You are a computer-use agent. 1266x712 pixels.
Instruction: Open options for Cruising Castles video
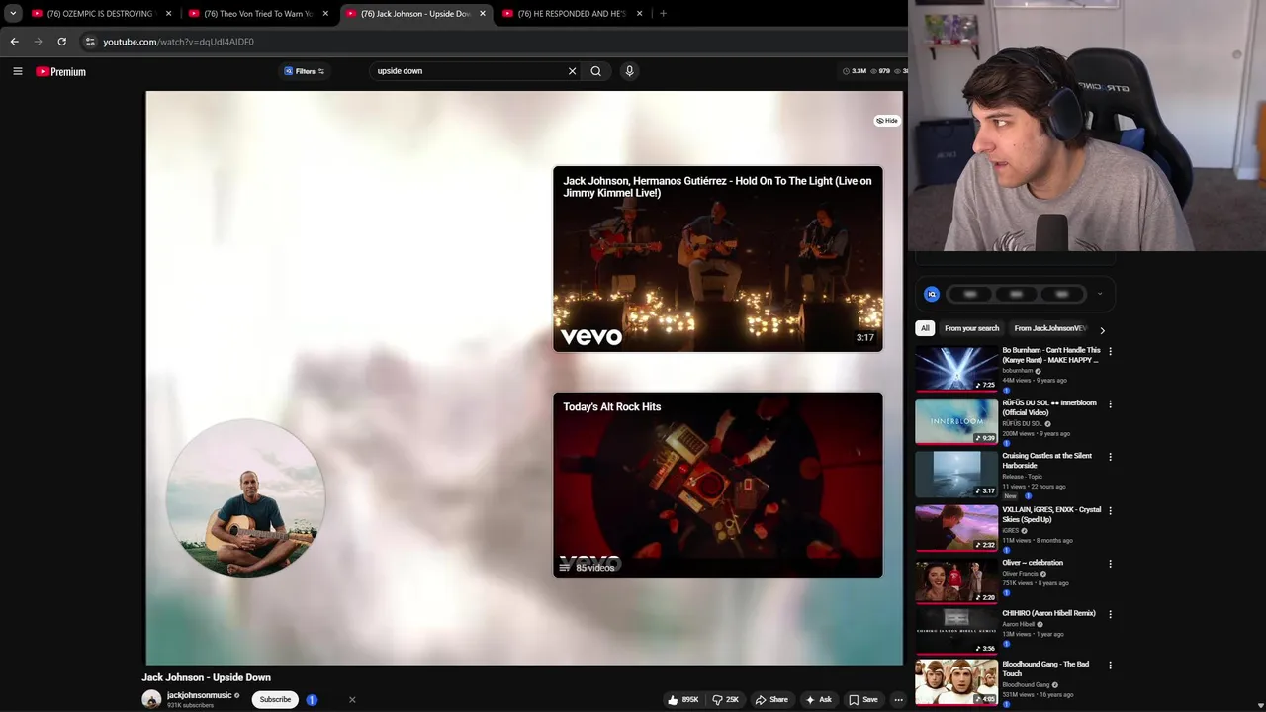pyautogui.click(x=1110, y=457)
